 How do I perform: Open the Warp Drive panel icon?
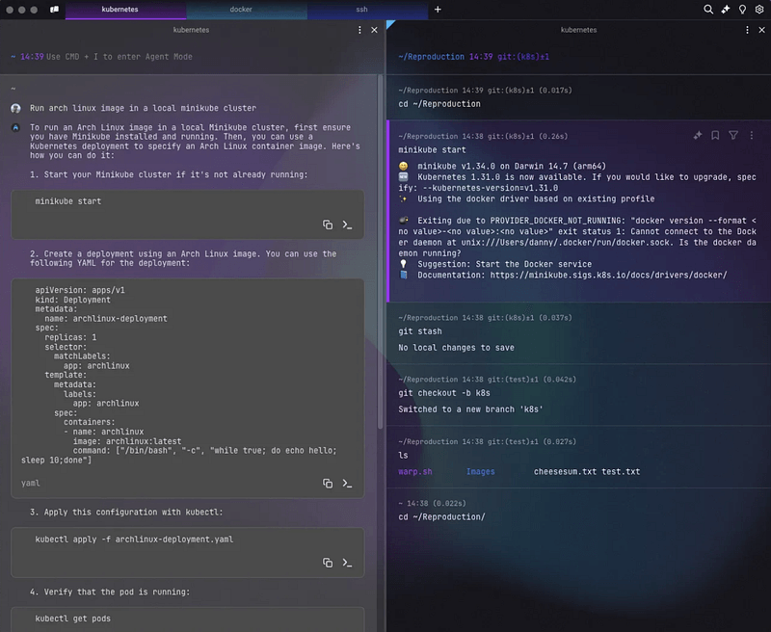[54, 9]
